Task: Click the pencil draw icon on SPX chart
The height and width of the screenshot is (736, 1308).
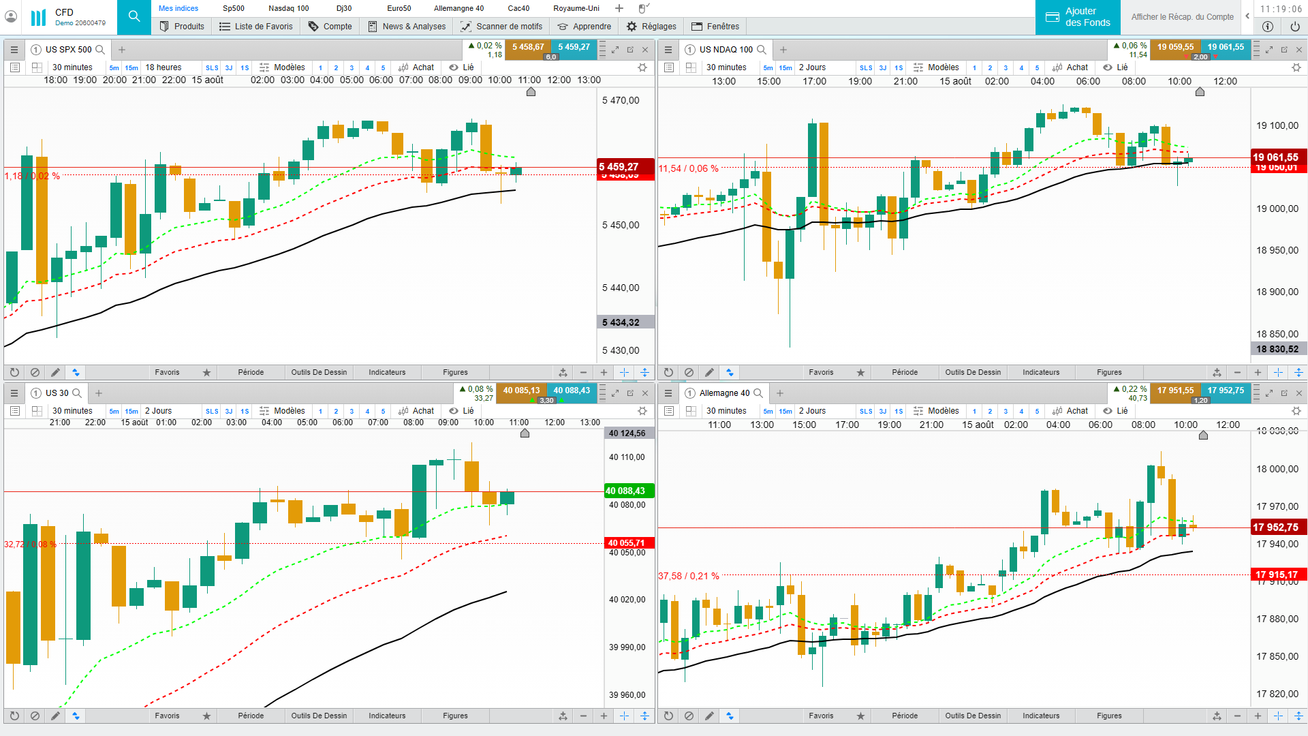Action: [x=55, y=373]
